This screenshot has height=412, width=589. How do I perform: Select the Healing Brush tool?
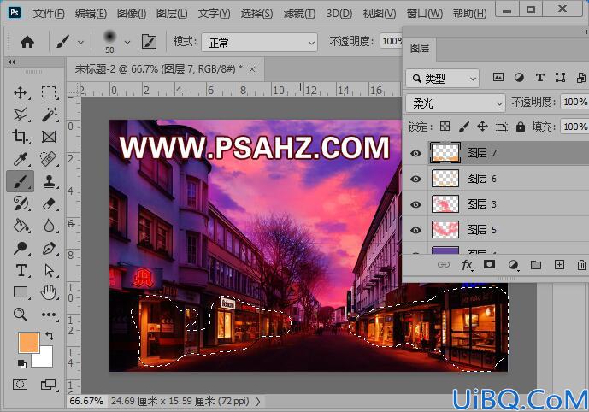(x=49, y=159)
